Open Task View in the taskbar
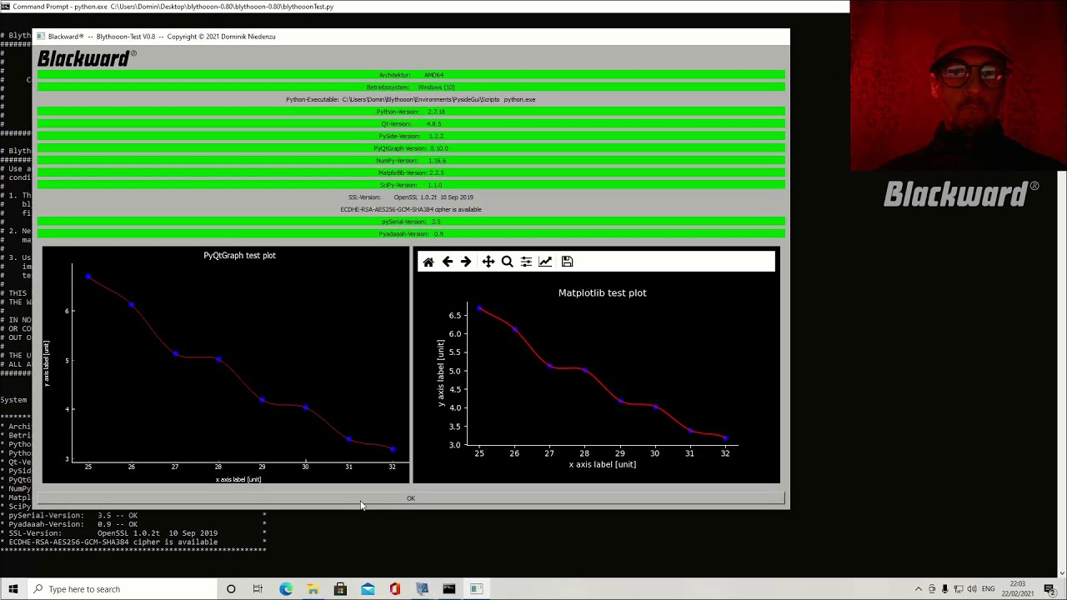1067x600 pixels. [258, 589]
